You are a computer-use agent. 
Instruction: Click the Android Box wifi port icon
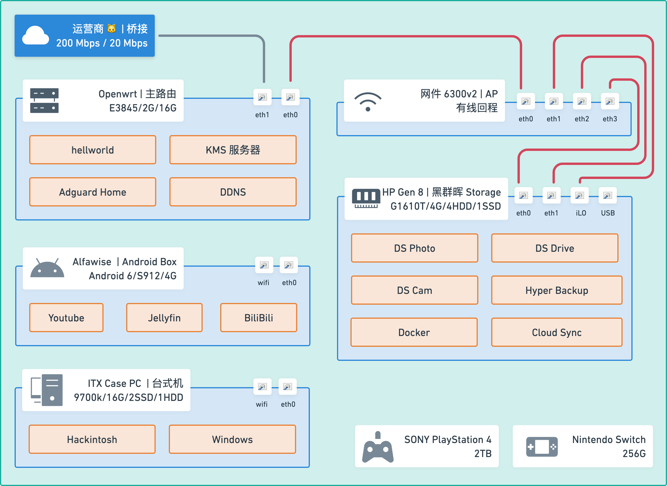pyautogui.click(x=264, y=265)
